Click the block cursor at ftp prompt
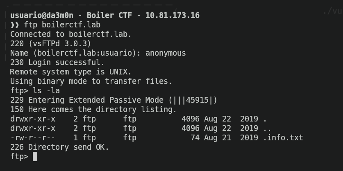This screenshot has width=343, height=171. point(35,156)
